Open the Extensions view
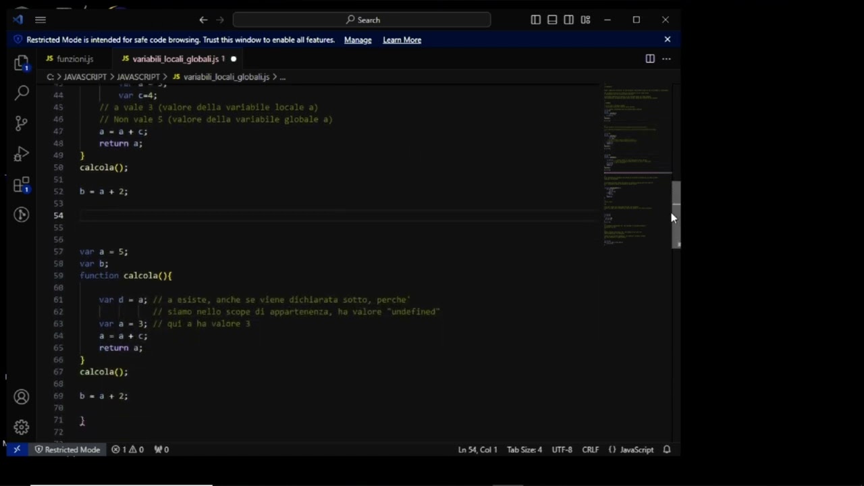The width and height of the screenshot is (864, 486). pos(22,184)
